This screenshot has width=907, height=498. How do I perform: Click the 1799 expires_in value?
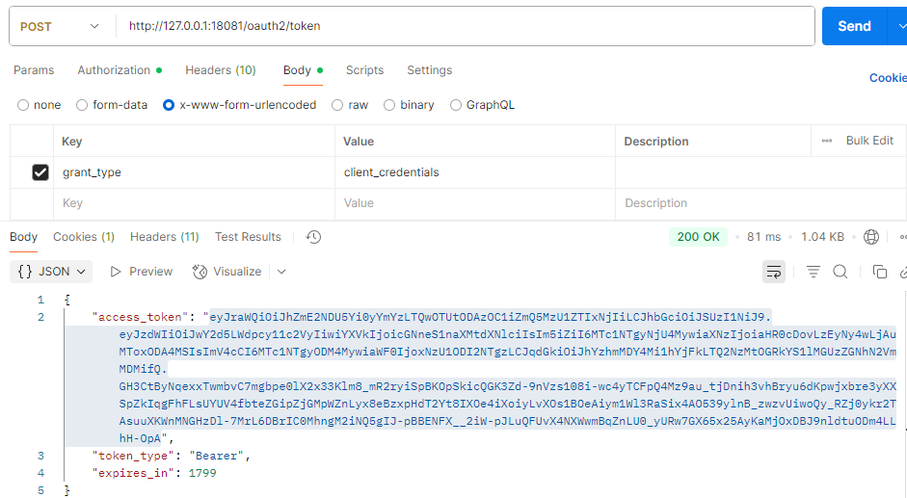(x=202, y=473)
